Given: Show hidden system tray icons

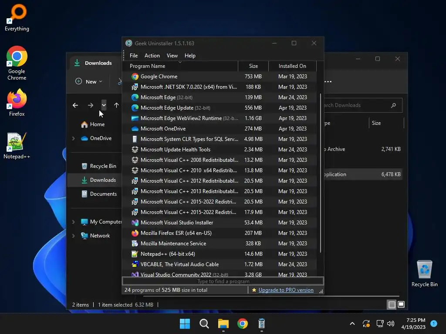Looking at the screenshot, I should click(352, 324).
